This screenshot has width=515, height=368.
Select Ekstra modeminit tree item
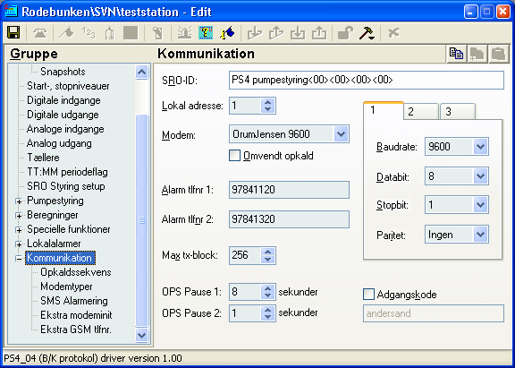[x=76, y=315]
